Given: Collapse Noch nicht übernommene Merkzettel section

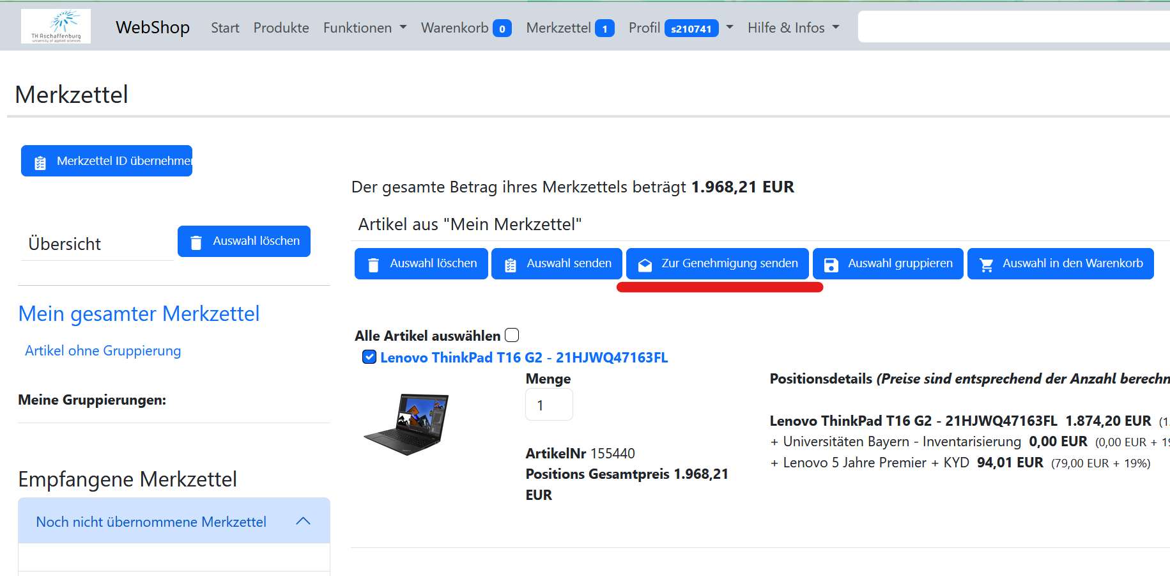Looking at the screenshot, I should coord(174,521).
